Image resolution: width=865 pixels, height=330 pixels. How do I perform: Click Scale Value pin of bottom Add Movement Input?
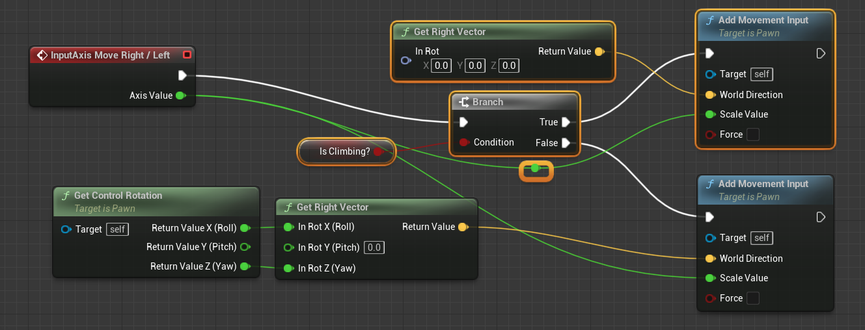[x=710, y=278]
